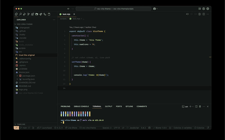
Task: Split the editor to the right
Action: click(204, 14)
